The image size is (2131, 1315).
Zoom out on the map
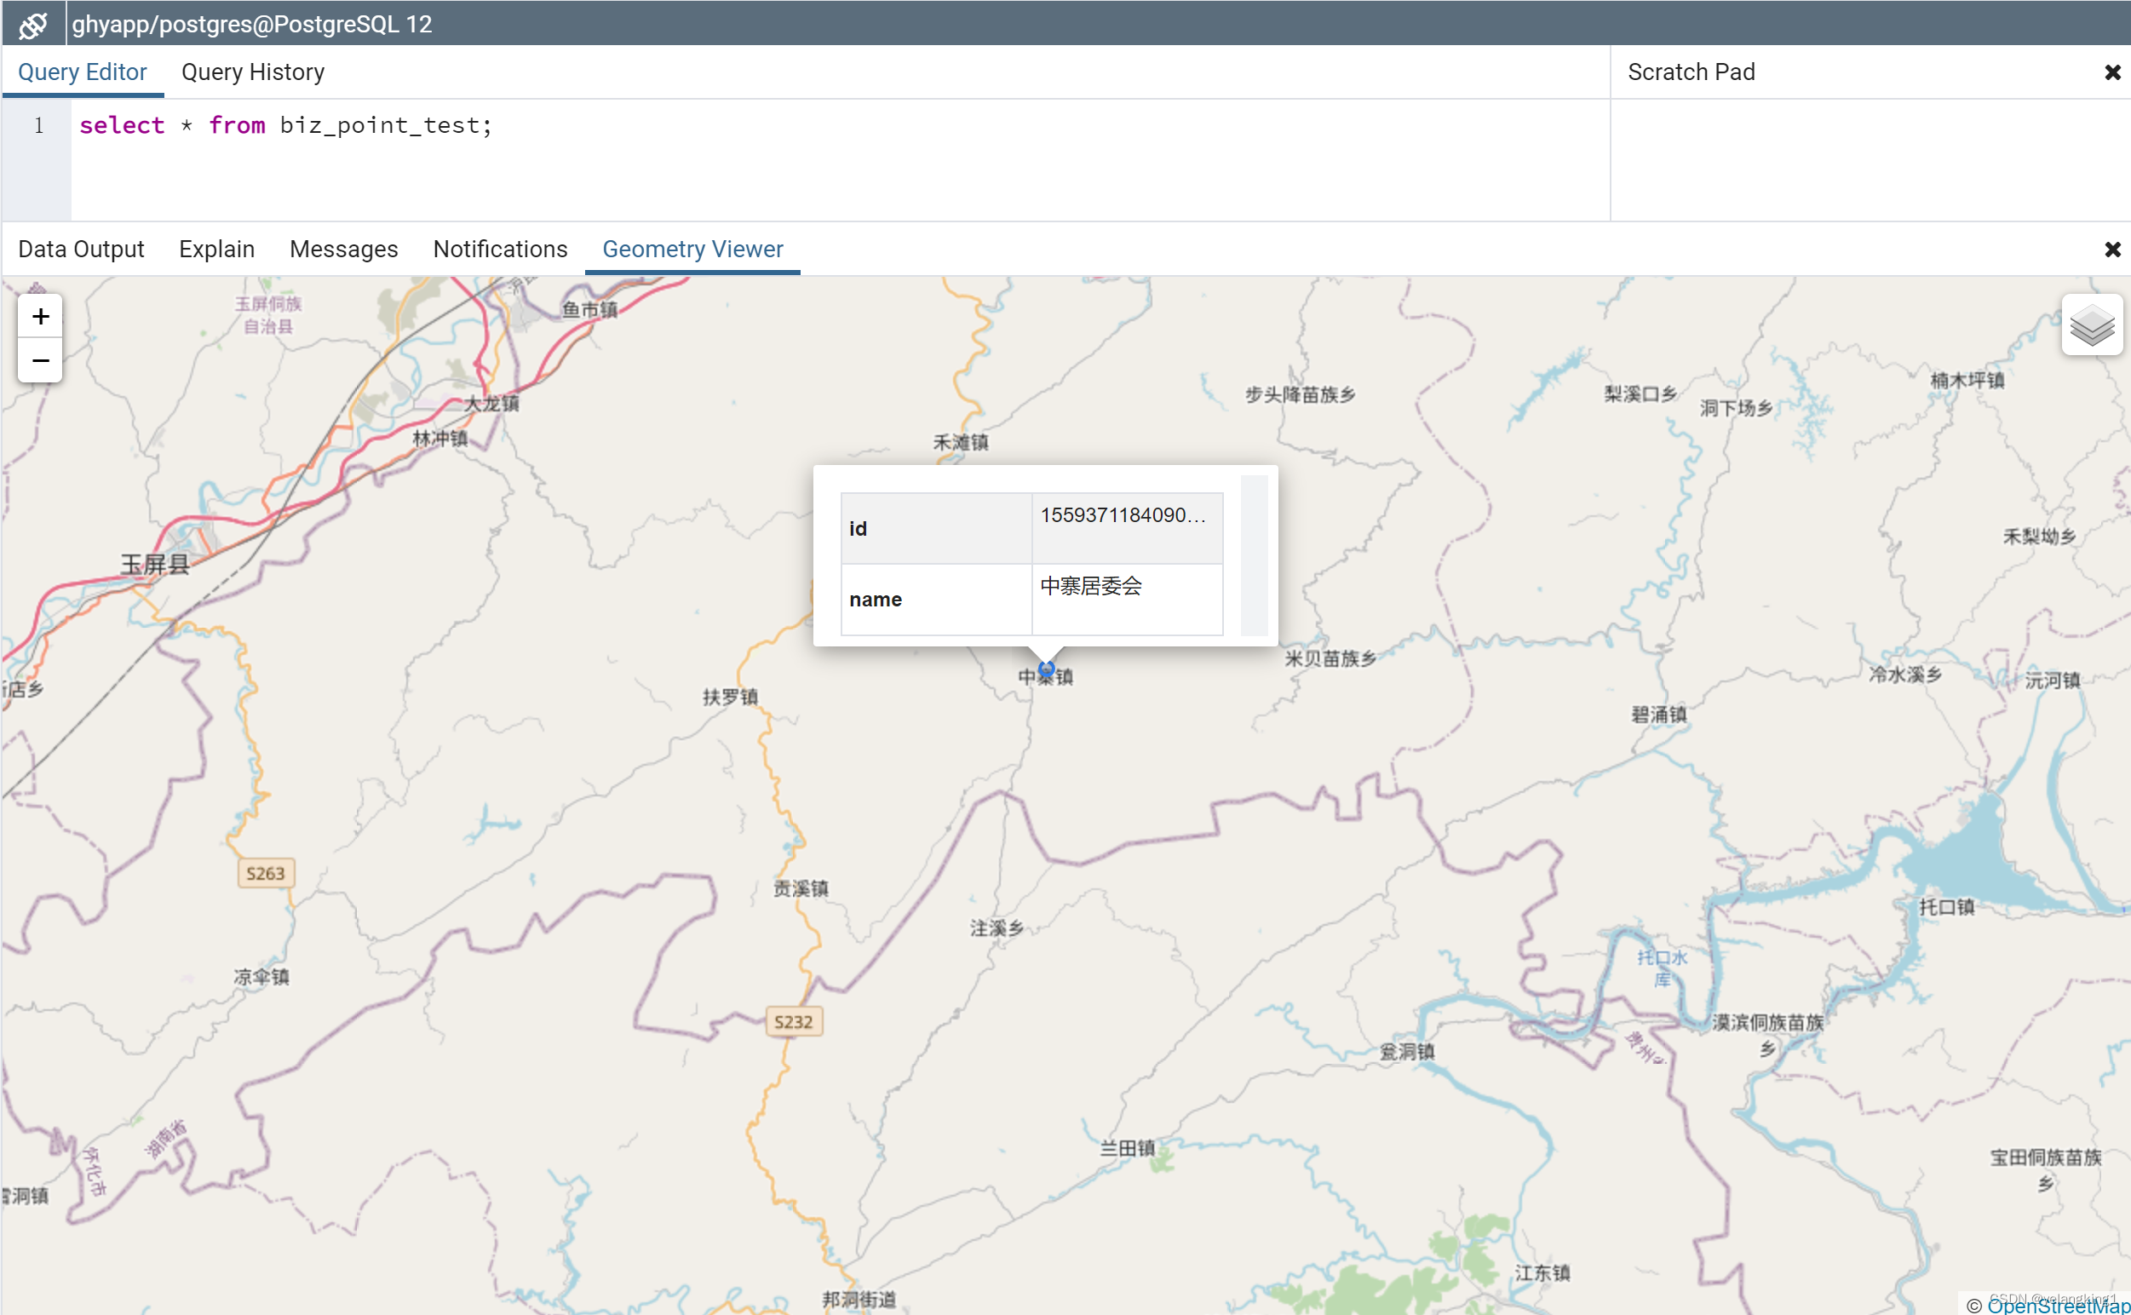(40, 360)
